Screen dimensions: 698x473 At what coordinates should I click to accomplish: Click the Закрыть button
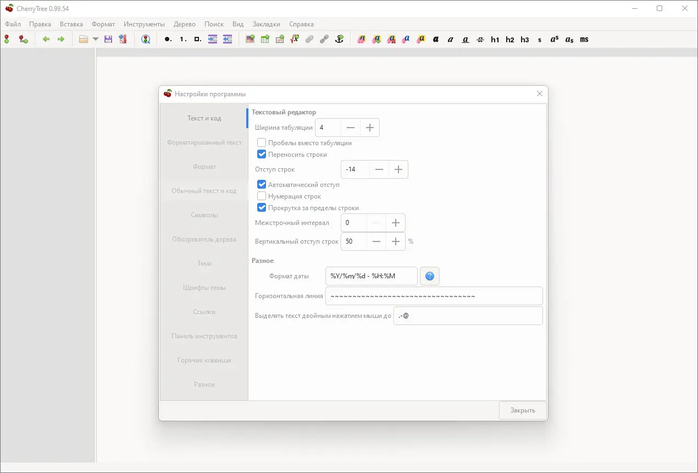pos(522,411)
